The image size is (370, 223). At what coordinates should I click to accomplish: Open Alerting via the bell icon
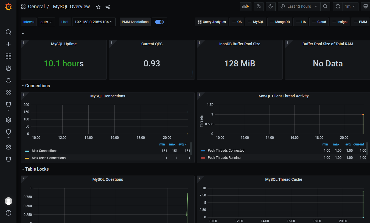tap(9, 80)
